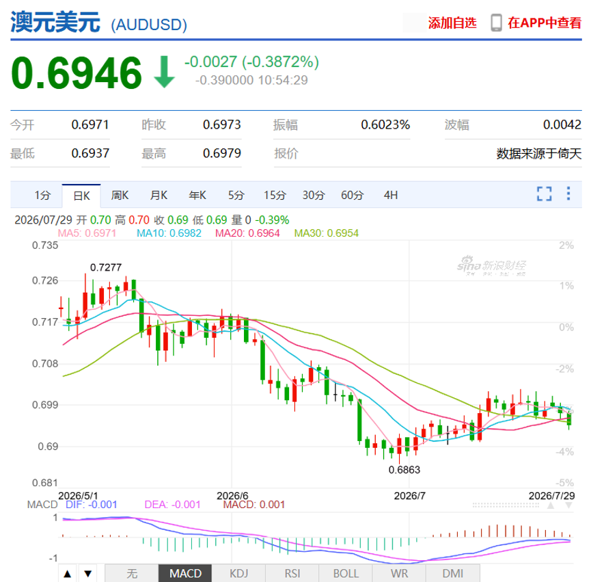
Task: Click the DIF: -0.001 label
Action: pos(92,505)
